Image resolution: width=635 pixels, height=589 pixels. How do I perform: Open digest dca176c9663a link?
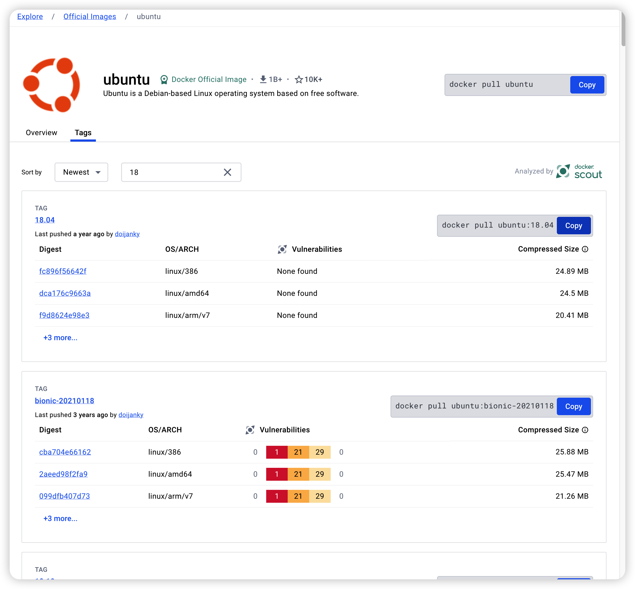(x=65, y=293)
